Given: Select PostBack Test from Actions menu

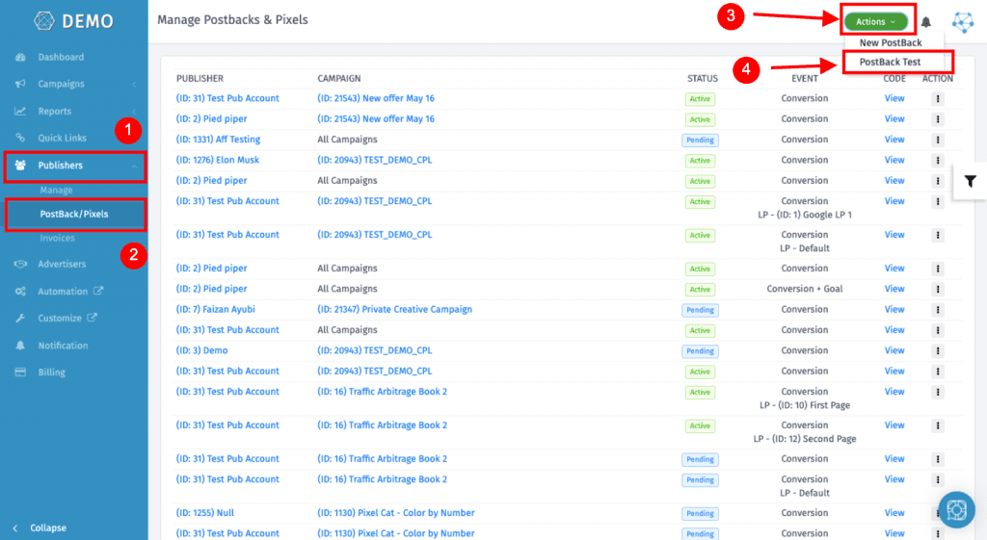Looking at the screenshot, I should pyautogui.click(x=890, y=62).
